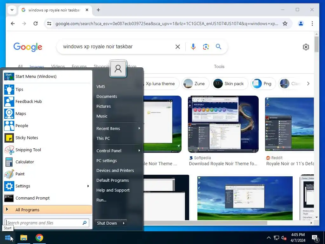Viewport: 325px width, 244px height.
Task: Open Chrome's three-dot menu
Action: coord(312,24)
